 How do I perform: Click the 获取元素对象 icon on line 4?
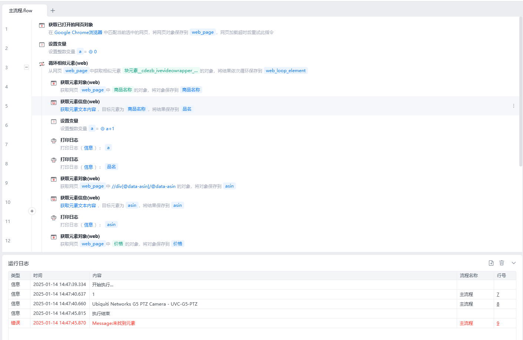[54, 83]
